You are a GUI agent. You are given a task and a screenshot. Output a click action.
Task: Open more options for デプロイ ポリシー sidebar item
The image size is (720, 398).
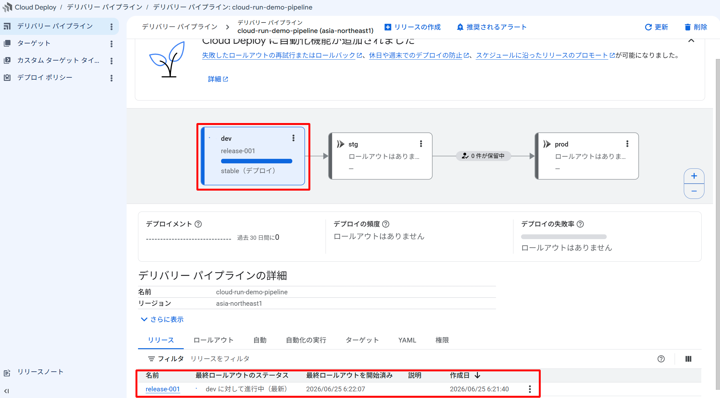click(111, 78)
